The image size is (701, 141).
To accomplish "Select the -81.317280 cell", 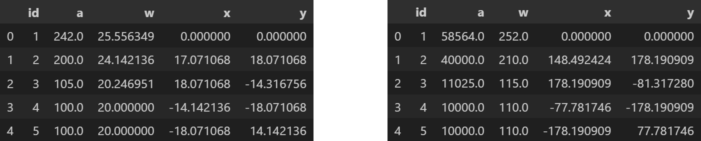I will click(663, 84).
